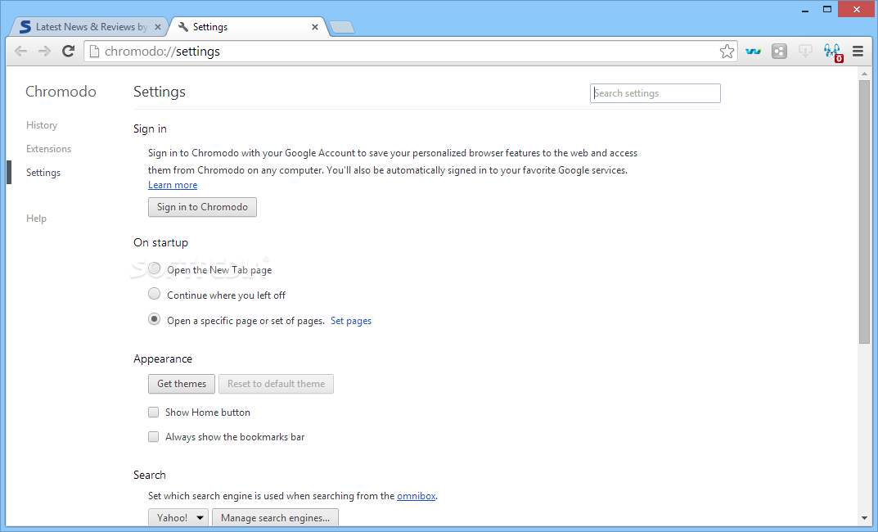Select Open the New Tab page option
878x532 pixels.
coord(154,268)
